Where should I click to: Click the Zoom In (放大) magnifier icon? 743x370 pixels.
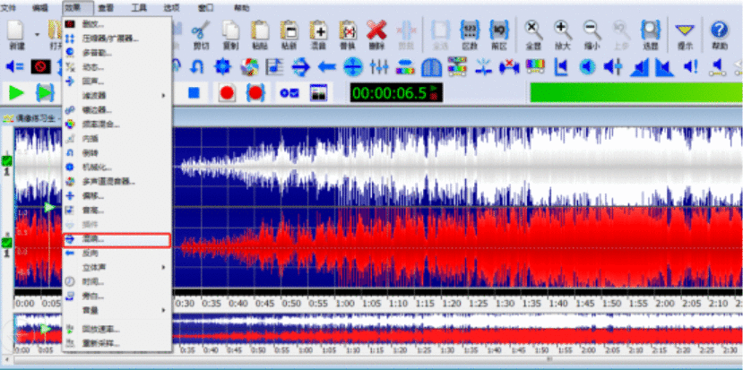[563, 34]
